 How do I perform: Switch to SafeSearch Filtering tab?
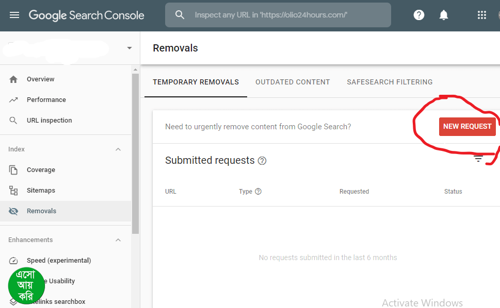(x=390, y=82)
